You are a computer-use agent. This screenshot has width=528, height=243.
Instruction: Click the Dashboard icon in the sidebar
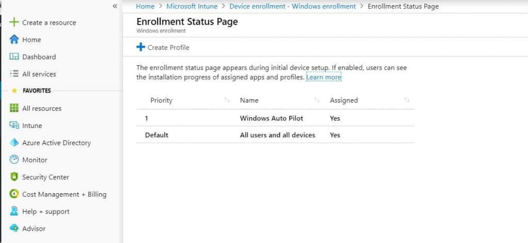[14, 57]
